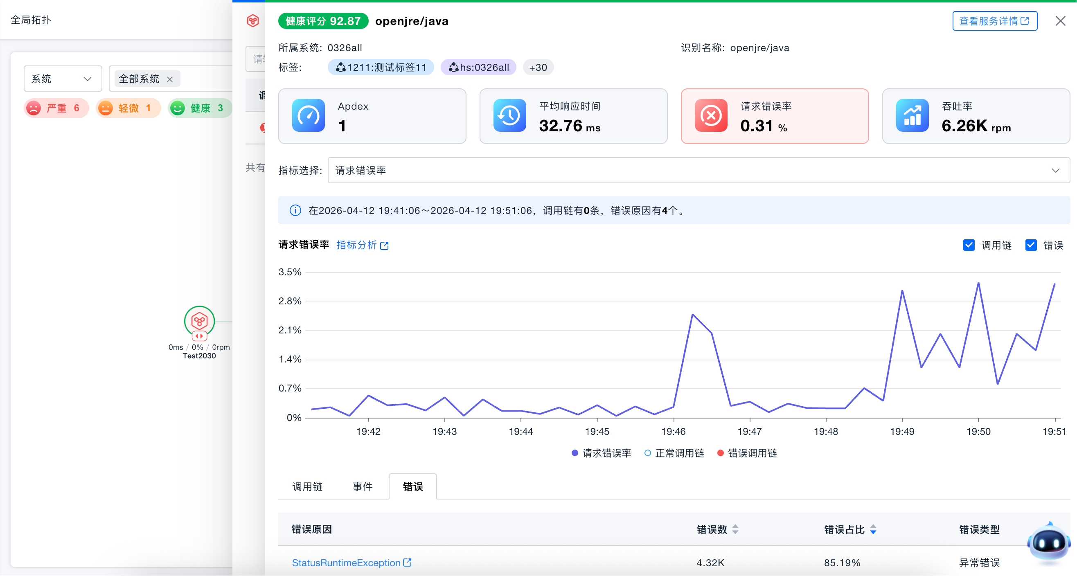Select the 请求错误率 metric card

point(775,116)
